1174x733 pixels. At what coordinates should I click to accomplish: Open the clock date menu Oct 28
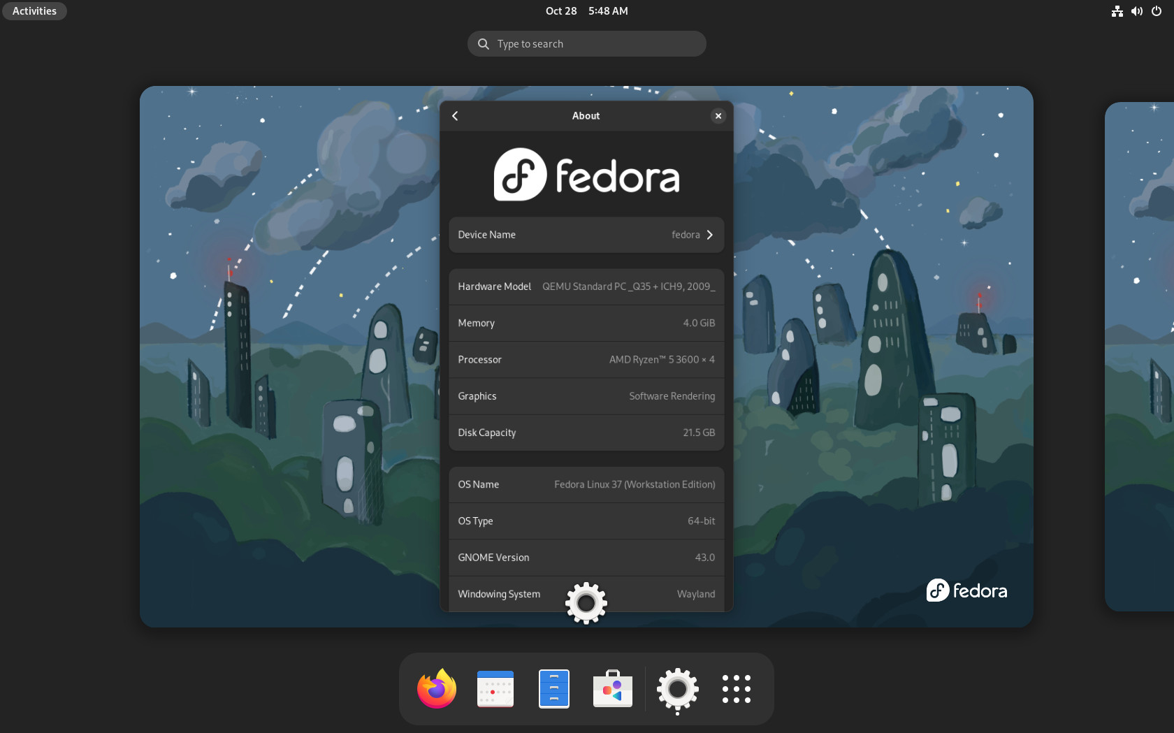[586, 11]
